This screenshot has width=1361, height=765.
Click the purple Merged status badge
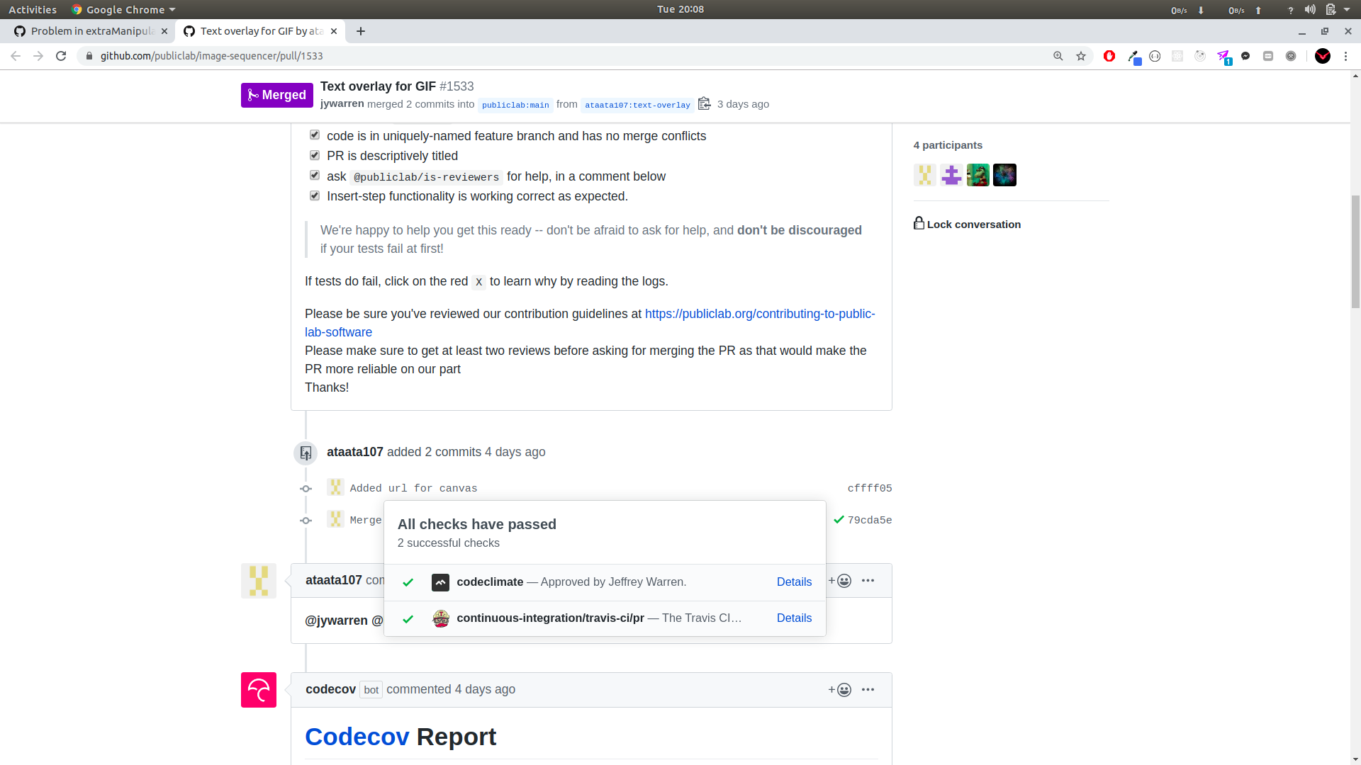[277, 95]
